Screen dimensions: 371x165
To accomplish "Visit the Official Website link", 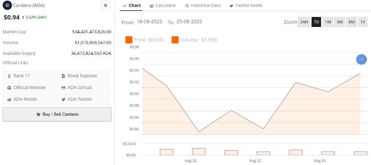I will (x=29, y=87).
